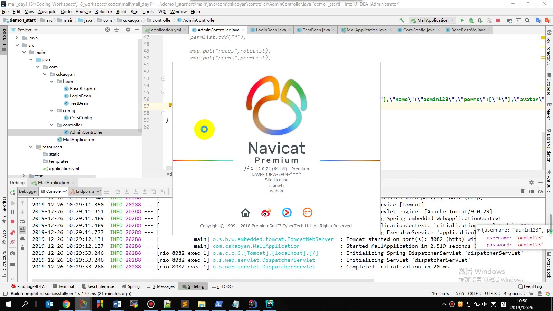
Task: Click the blue arrow icon on Navicat splash
Action: click(x=287, y=213)
